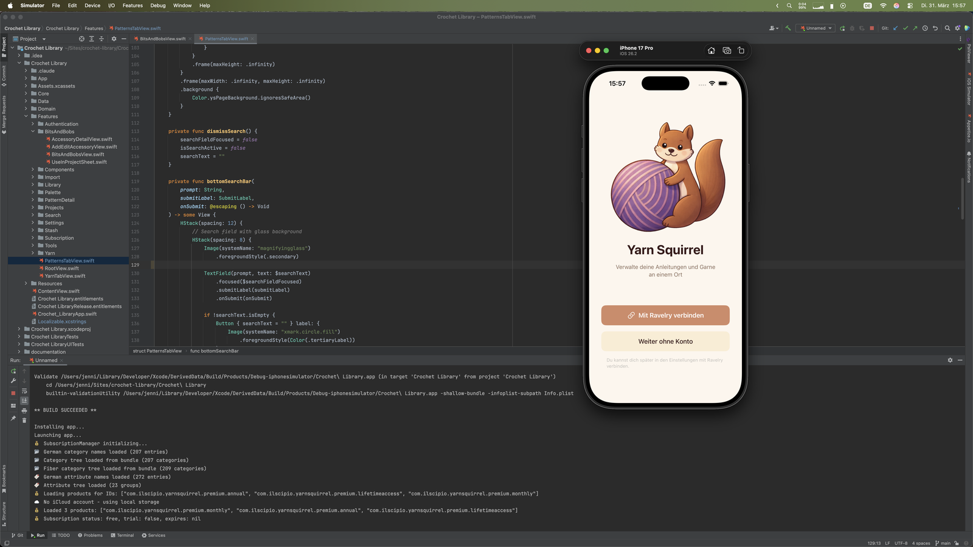Expand the Authentication folder
This screenshot has width=973, height=547.
33,124
